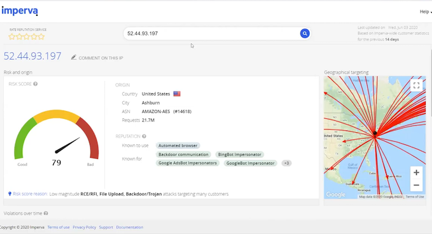Viewport: 432px width, 234px height.
Task: Click the ASN value AMAZON-AES
Action: coord(155,111)
